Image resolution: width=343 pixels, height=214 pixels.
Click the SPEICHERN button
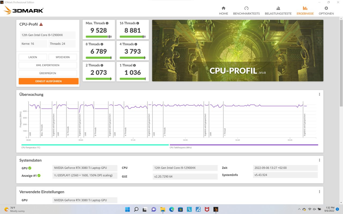click(x=63, y=57)
